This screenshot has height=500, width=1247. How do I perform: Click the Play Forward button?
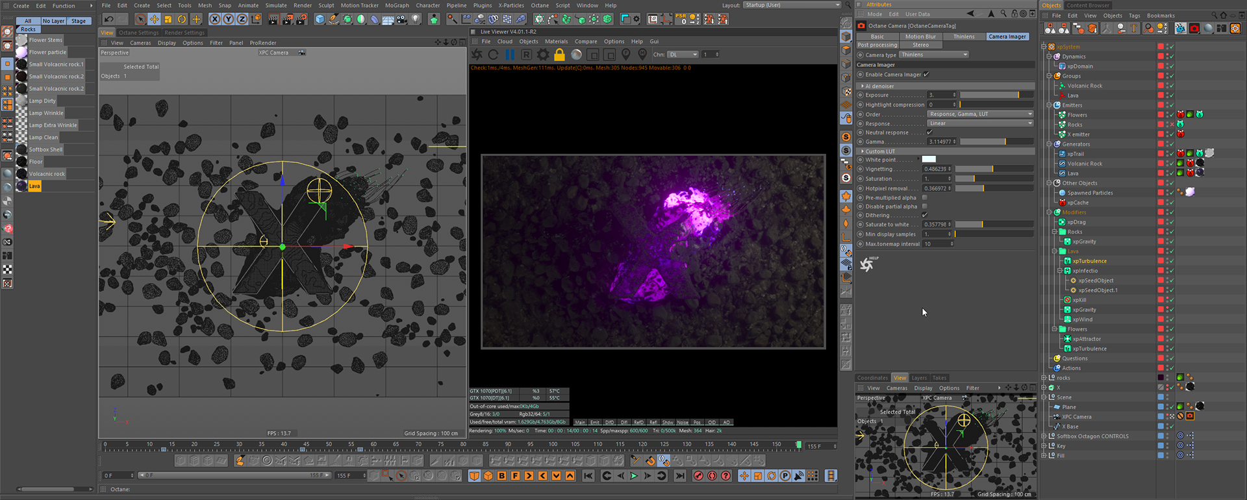pos(634,476)
